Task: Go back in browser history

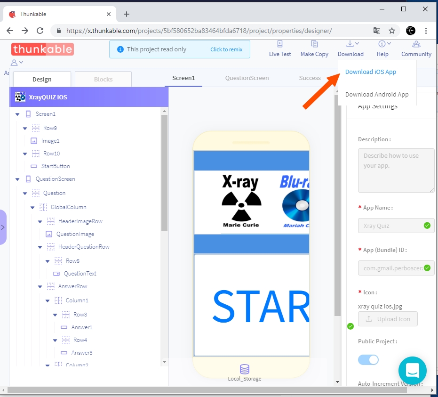Action: click(10, 31)
